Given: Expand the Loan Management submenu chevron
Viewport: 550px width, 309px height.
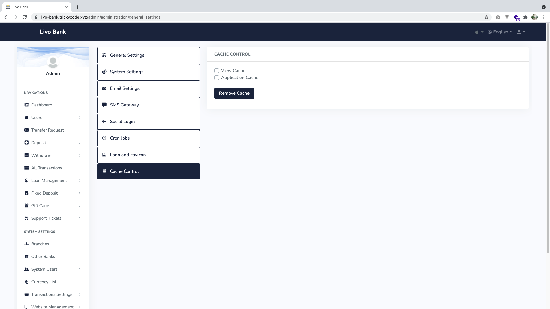Looking at the screenshot, I should pos(80,181).
